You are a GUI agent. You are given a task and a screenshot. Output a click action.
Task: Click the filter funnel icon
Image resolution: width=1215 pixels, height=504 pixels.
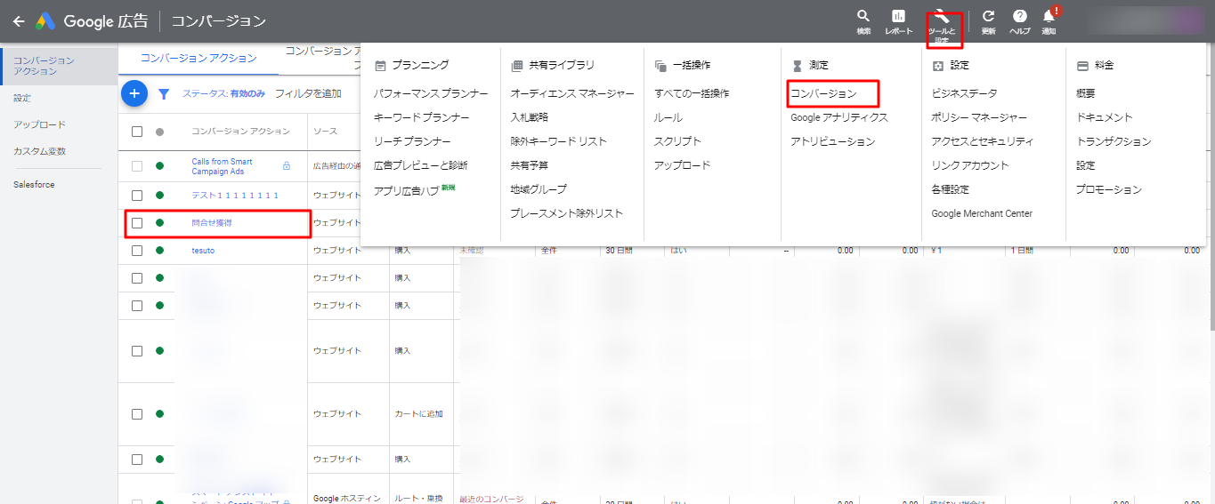(164, 93)
